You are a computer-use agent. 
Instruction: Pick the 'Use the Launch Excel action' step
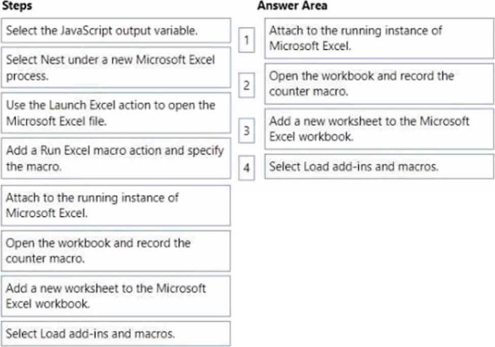pyautogui.click(x=116, y=113)
